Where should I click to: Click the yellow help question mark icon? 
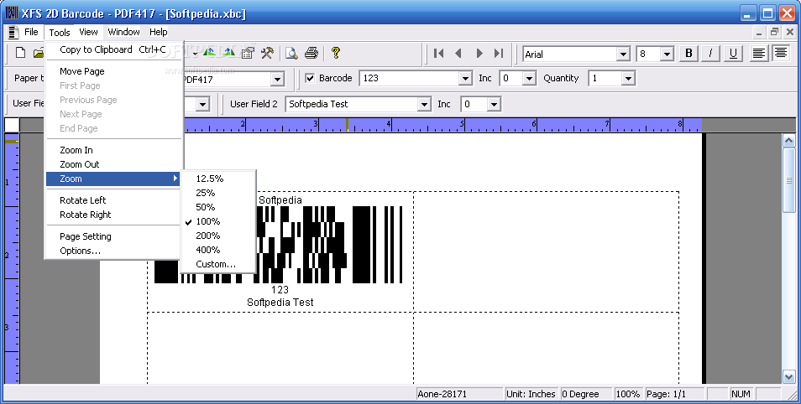click(336, 53)
